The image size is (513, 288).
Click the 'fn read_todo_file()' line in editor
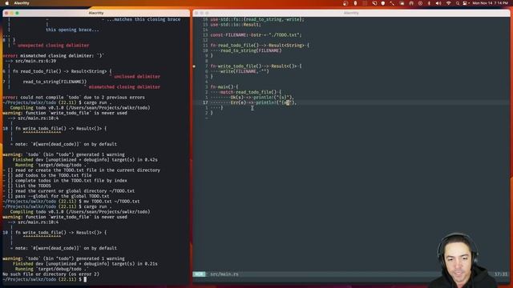click(x=260, y=46)
